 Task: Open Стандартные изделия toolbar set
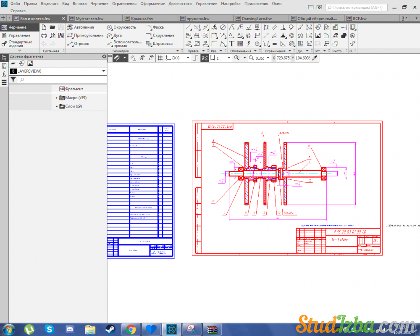[x=20, y=44]
